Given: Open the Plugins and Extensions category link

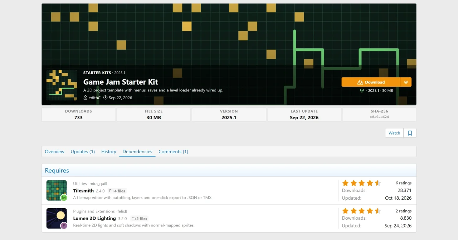Looking at the screenshot, I should tap(94, 211).
